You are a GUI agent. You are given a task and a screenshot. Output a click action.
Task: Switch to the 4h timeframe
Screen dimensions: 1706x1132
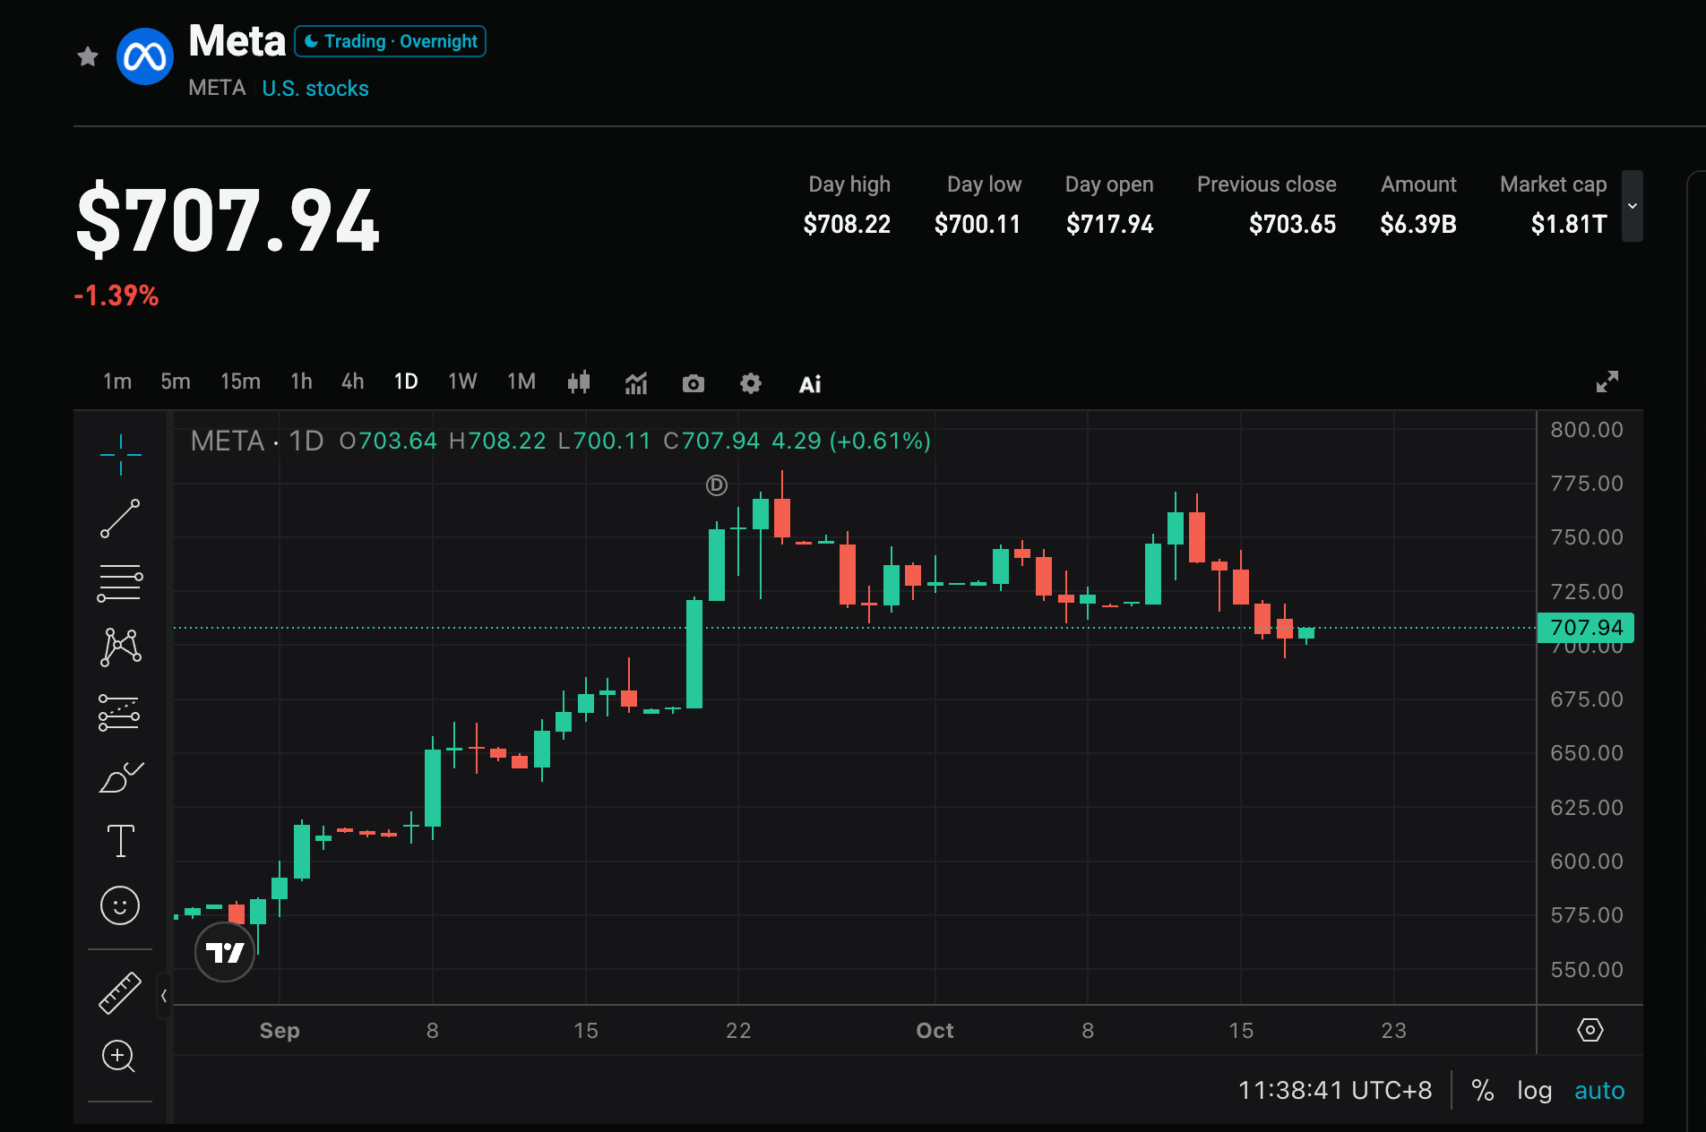coord(353,382)
